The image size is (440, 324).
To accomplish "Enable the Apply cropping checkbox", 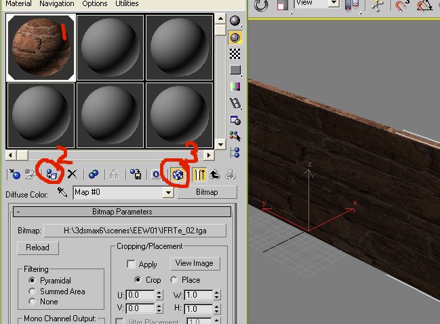I will [x=132, y=264].
